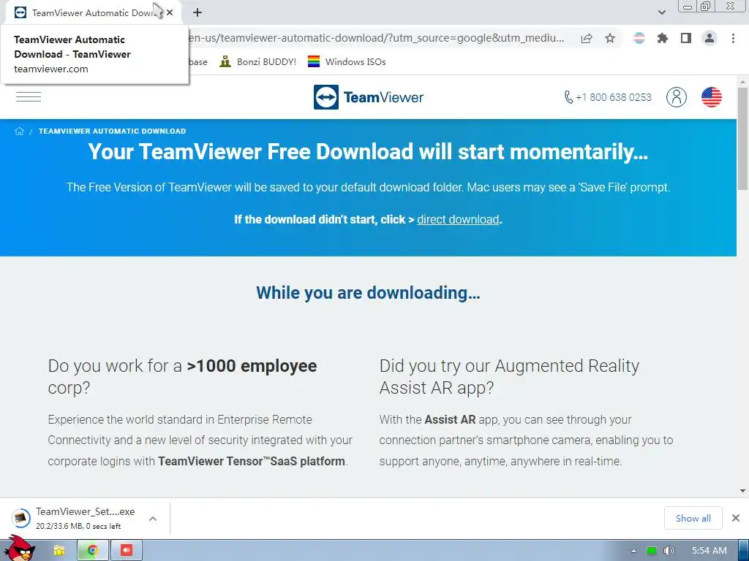Click the 5:54 AM clock

coord(710,551)
